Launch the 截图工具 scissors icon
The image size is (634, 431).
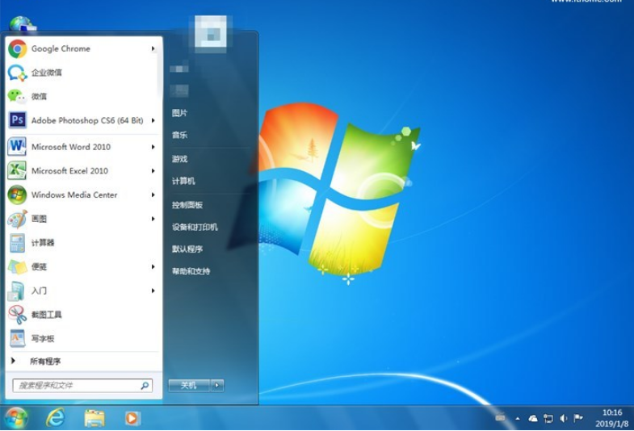click(x=17, y=315)
